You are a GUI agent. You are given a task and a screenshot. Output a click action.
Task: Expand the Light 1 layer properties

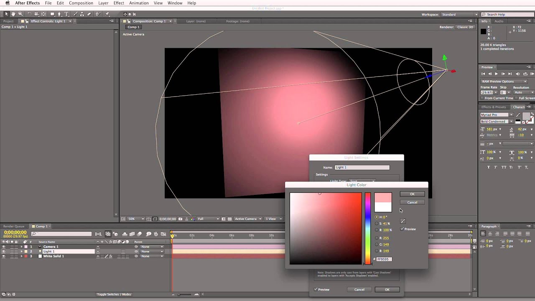click(x=21, y=252)
